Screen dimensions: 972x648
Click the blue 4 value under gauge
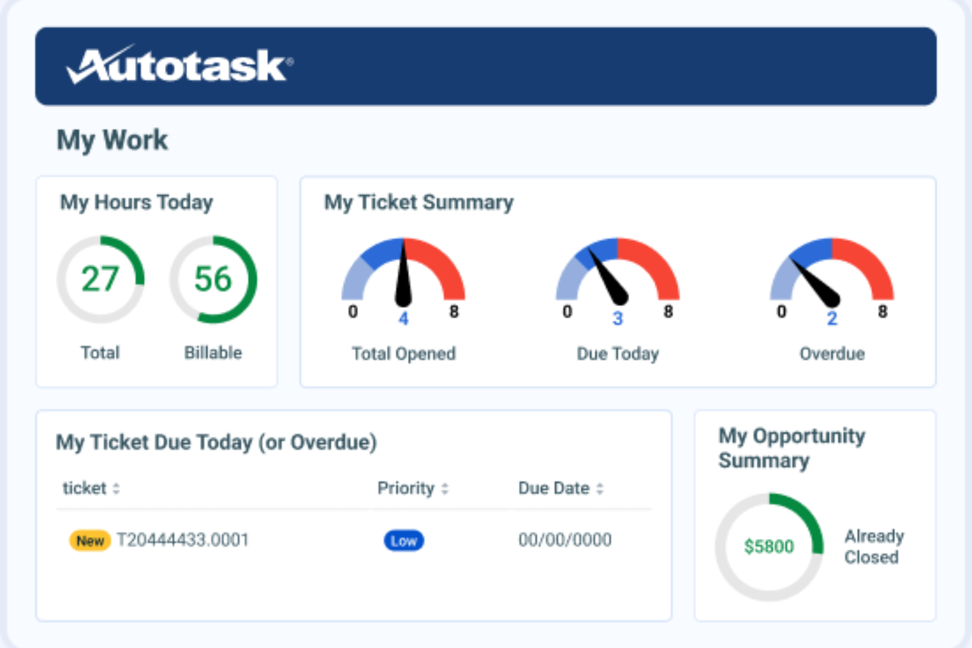click(x=403, y=319)
